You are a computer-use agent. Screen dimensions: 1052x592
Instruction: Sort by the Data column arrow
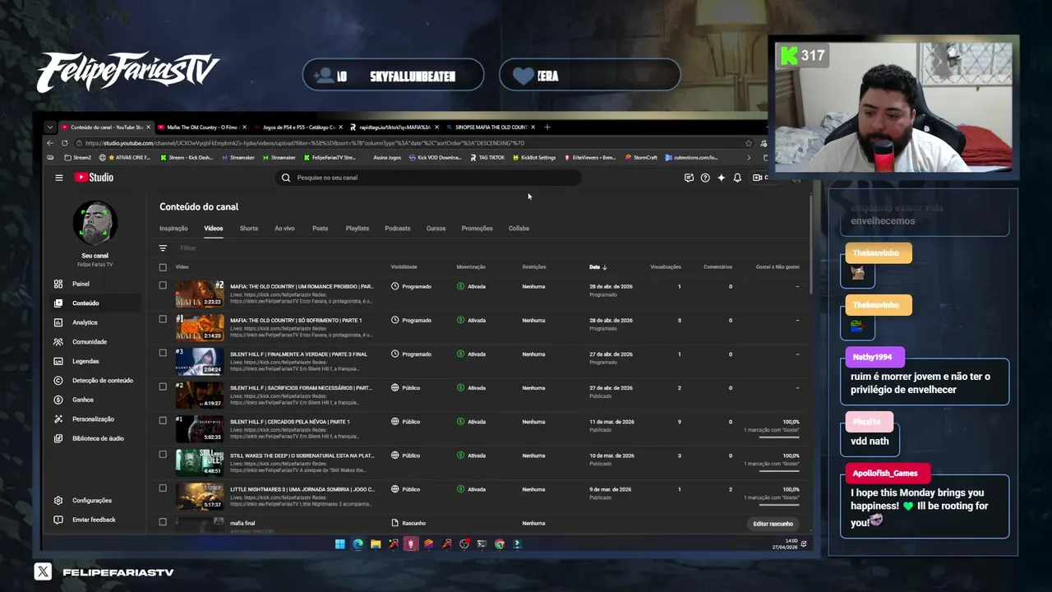tap(604, 267)
